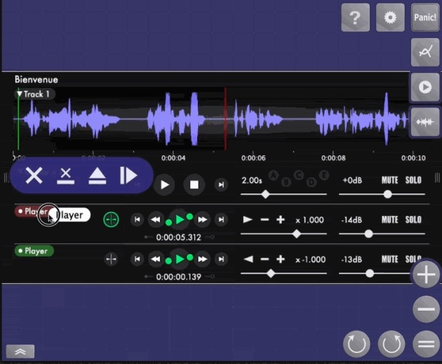Collapse Track 1 using its triangle
442x364 pixels.
(20, 94)
